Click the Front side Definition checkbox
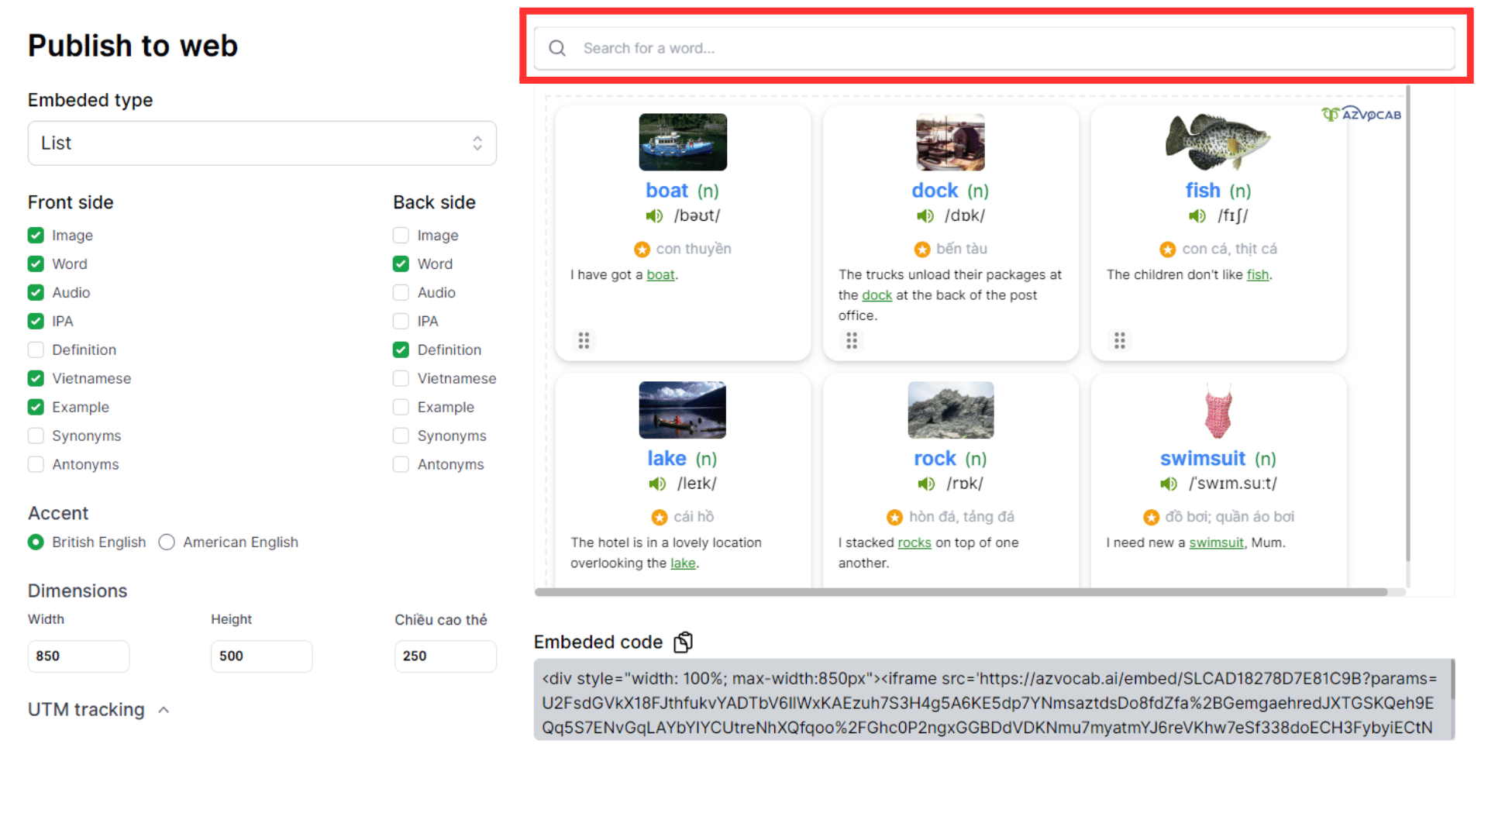This screenshot has width=1488, height=837. (x=36, y=350)
